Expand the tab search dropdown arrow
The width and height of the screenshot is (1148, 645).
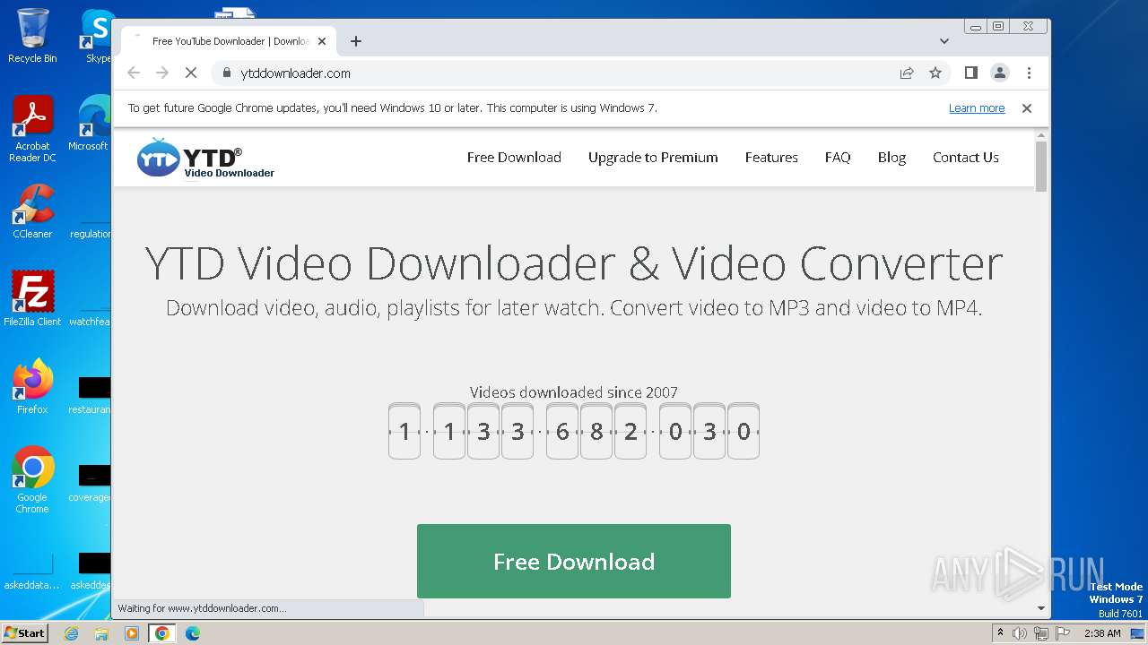pyautogui.click(x=944, y=41)
